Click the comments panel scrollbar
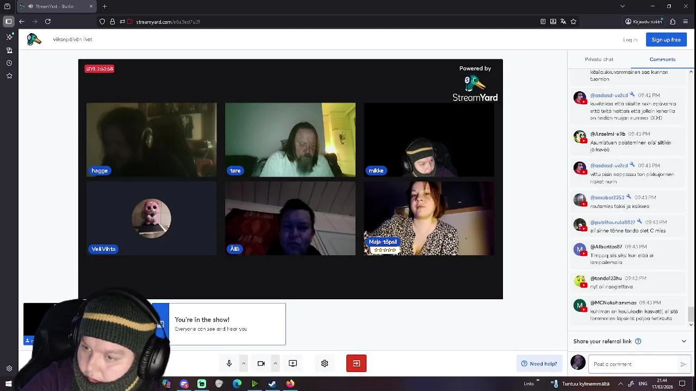This screenshot has height=391, width=696. 691,313
